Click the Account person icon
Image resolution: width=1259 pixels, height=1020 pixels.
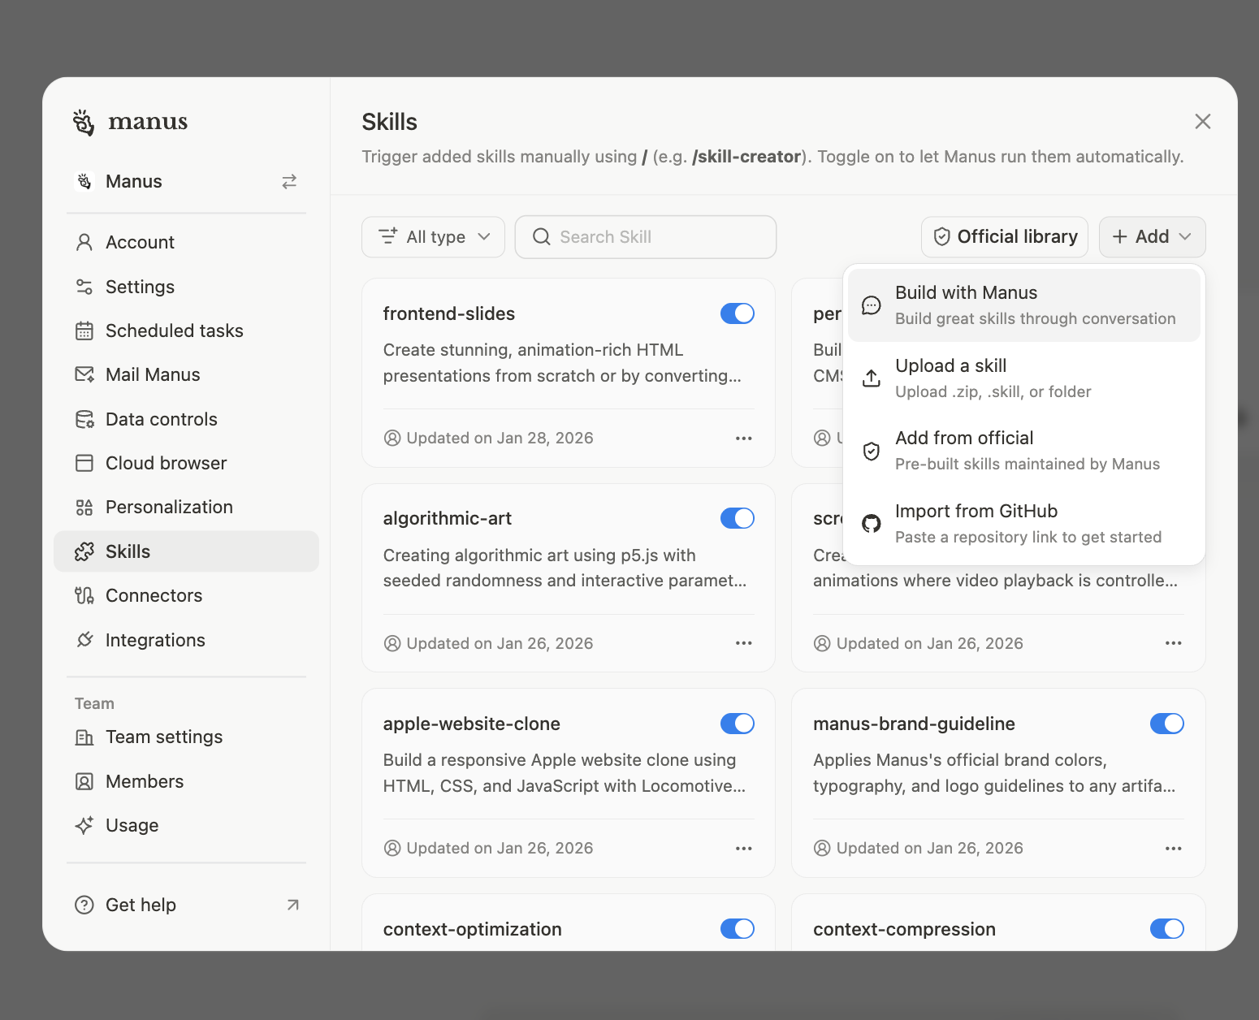(84, 242)
